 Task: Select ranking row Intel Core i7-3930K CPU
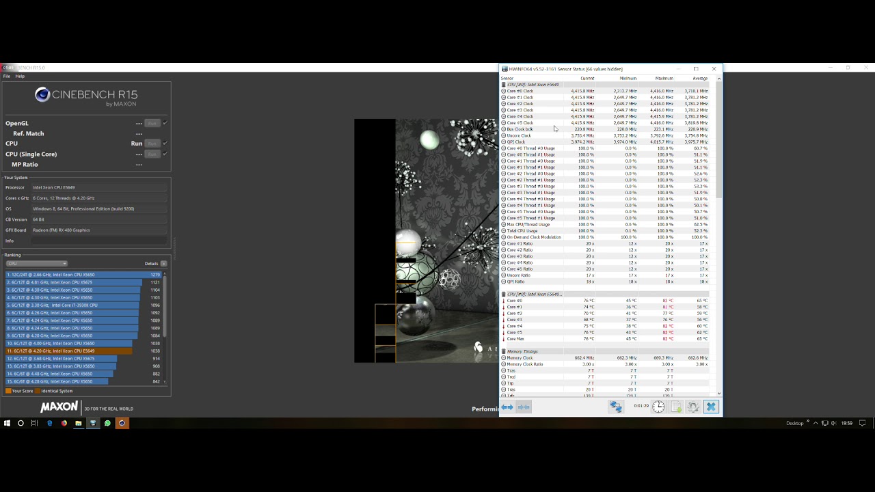83,305
